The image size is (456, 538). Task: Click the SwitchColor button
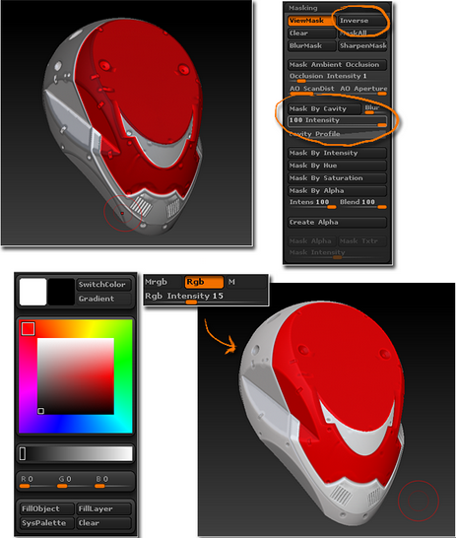103,285
